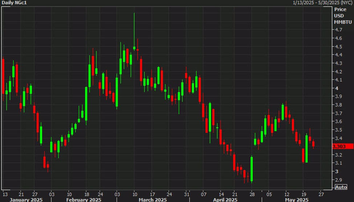
Task: Click the Daily NGc1 chart title
Action: click(14, 3)
